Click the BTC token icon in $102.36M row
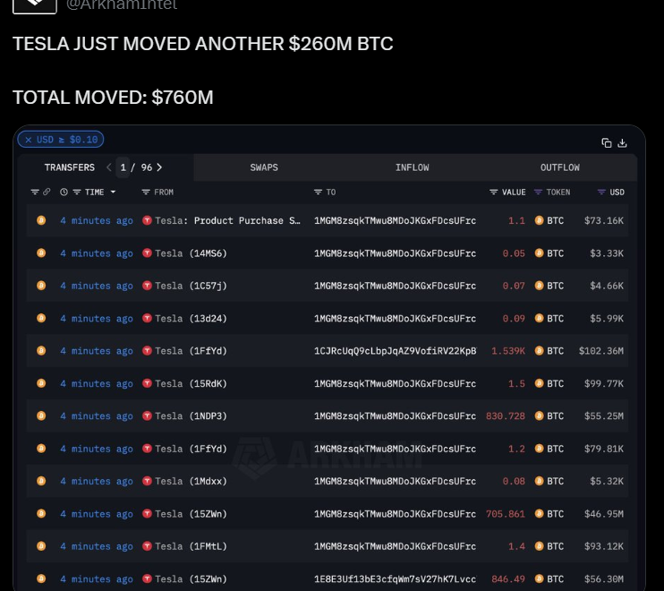664x591 pixels. [539, 350]
